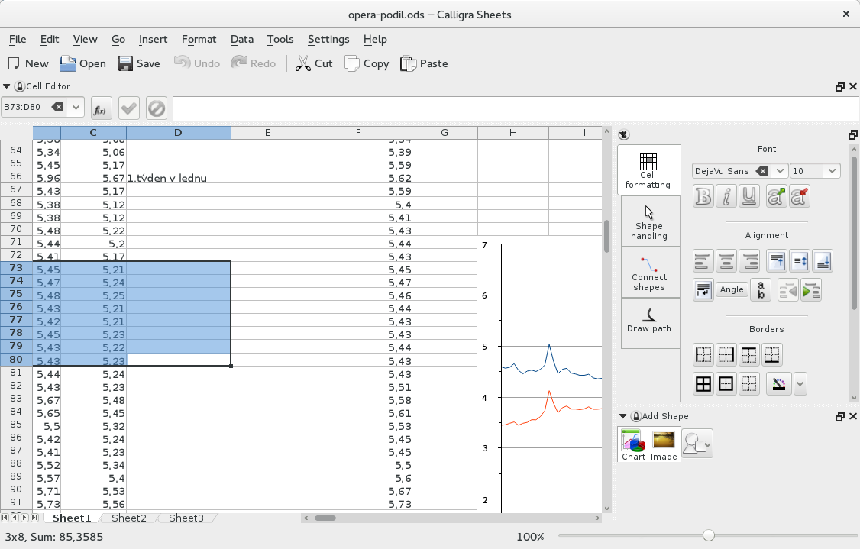860x549 pixels.
Task: Click the zoom slider handle
Action: point(709,536)
